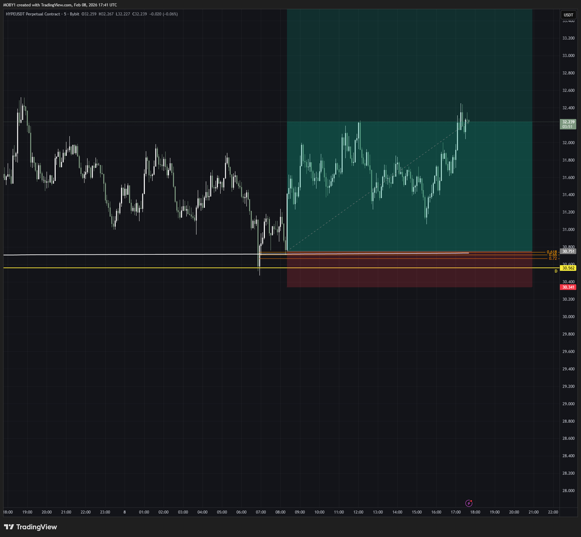Image resolution: width=581 pixels, height=537 pixels.
Task: Click the yellow price label 30.562
Action: 568,268
